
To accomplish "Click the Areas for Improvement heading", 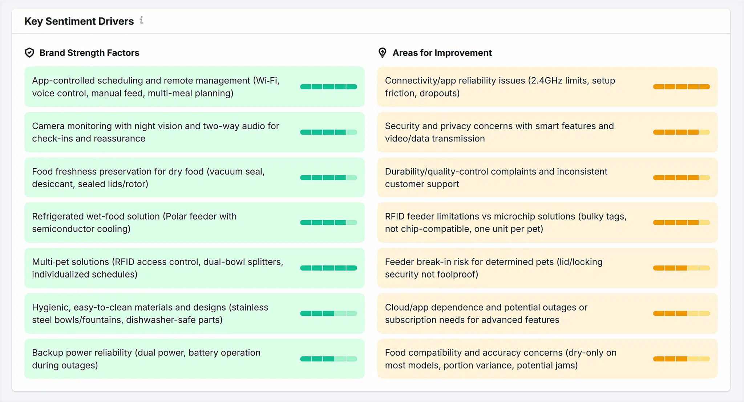I will (442, 53).
